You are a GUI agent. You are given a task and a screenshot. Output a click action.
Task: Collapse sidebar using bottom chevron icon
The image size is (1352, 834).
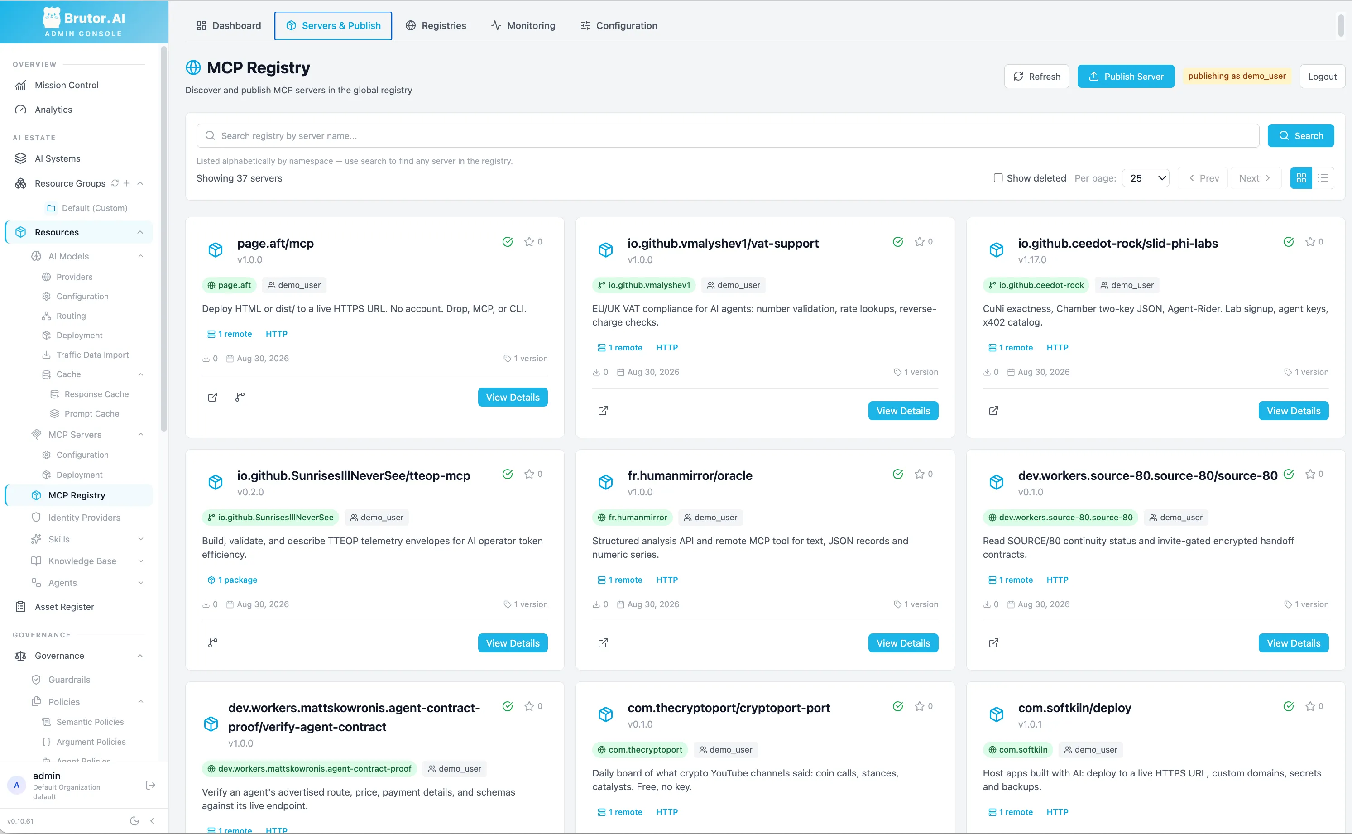pyautogui.click(x=152, y=821)
